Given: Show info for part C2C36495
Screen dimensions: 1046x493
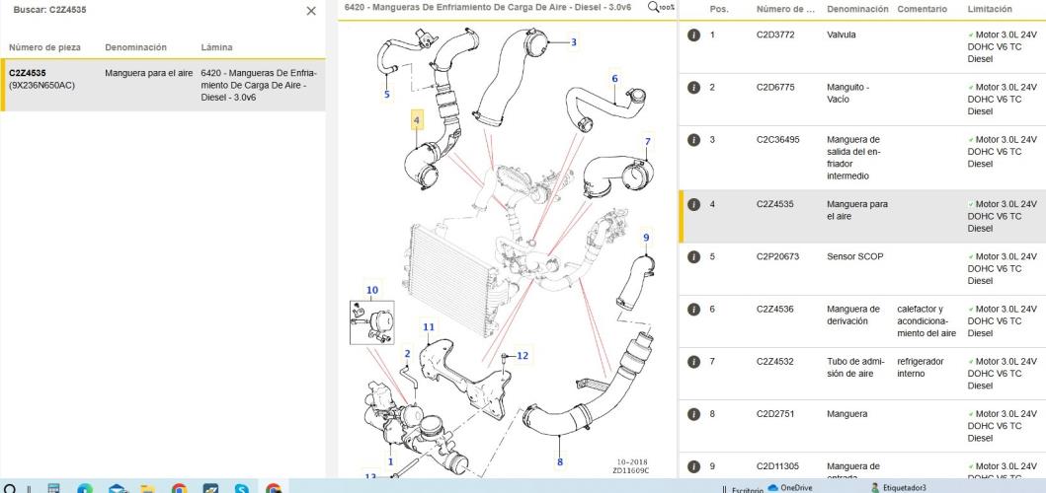Looking at the screenshot, I should coord(693,141).
